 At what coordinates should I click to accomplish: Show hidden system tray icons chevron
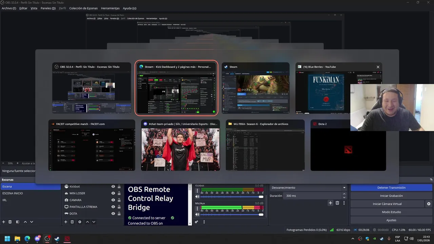(x=353, y=239)
